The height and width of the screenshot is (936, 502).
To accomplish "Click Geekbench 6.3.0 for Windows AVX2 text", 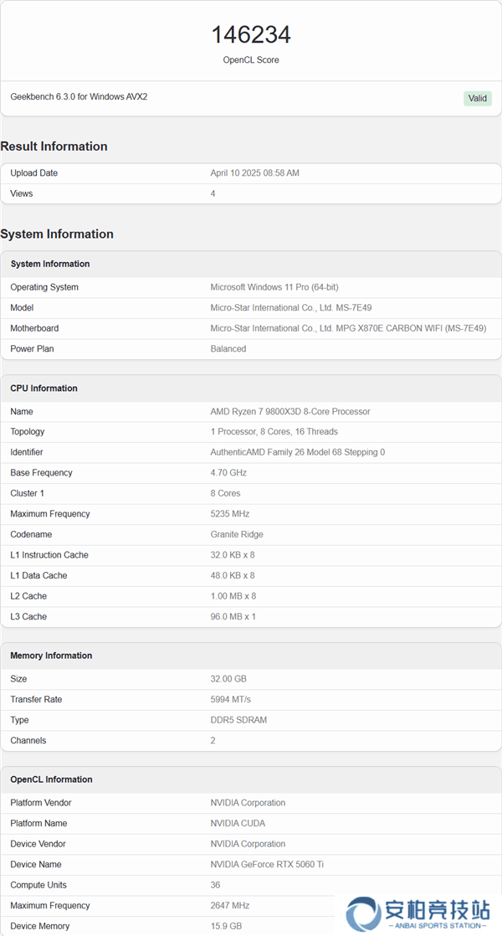I will point(79,97).
